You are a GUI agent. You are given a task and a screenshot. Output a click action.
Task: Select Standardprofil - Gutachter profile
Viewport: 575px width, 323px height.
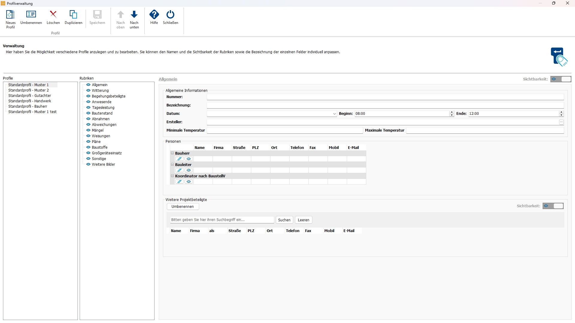pyautogui.click(x=30, y=96)
